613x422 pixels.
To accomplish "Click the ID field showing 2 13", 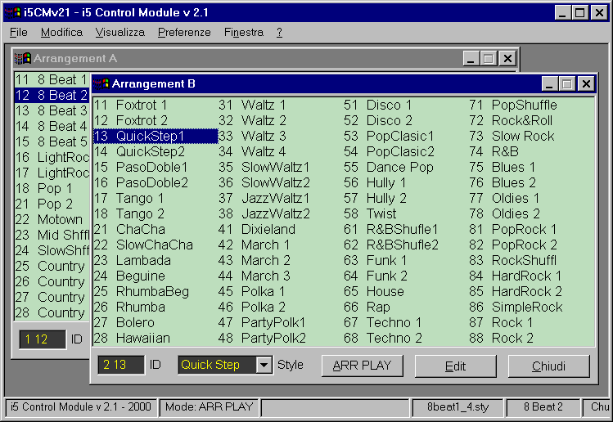I will point(120,365).
